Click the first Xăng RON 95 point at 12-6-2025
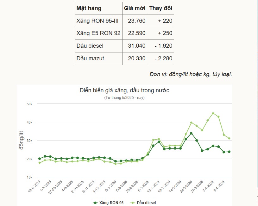The image size is (258, 206). (x=40, y=159)
